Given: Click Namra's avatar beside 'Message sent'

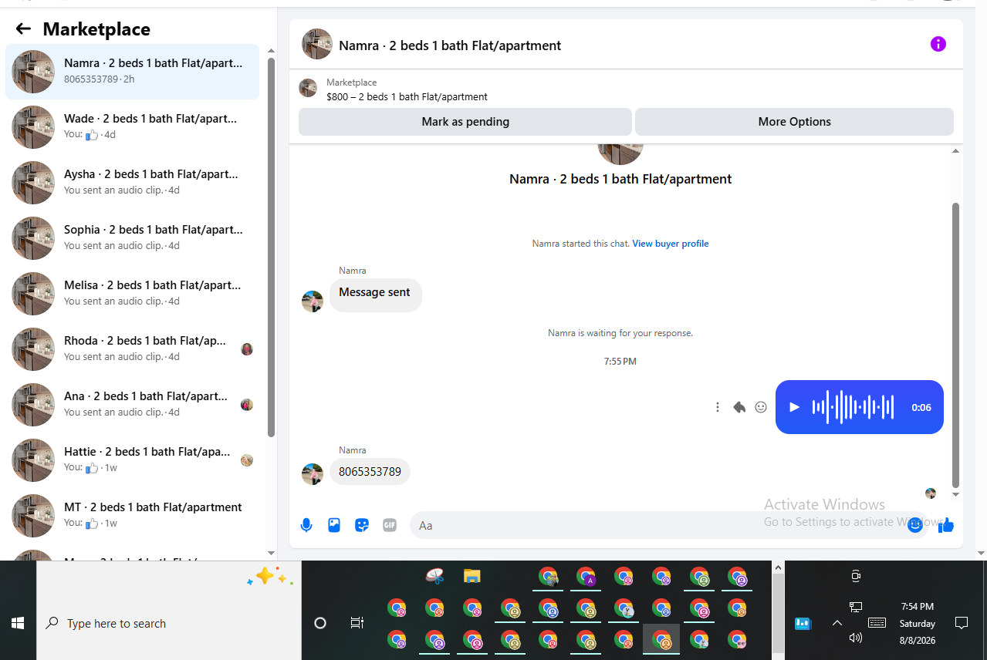Looking at the screenshot, I should click(313, 301).
